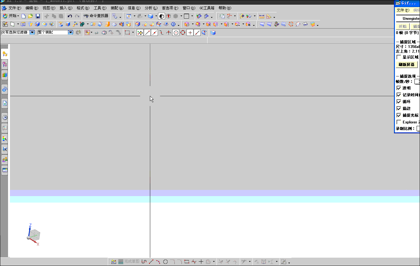Screen dimensions: 420x266
Task: Open the 窗口(O) menu
Action: [x=189, y=8]
